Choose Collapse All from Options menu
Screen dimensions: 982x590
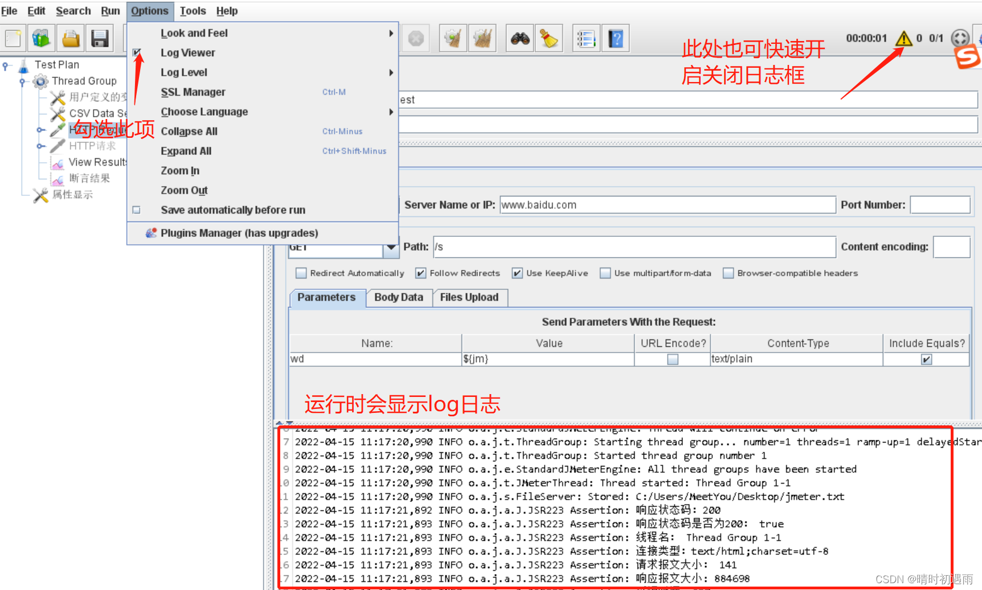point(263,132)
